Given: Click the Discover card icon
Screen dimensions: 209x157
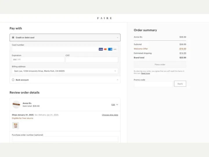Looking at the screenshot, I should click(115, 49).
